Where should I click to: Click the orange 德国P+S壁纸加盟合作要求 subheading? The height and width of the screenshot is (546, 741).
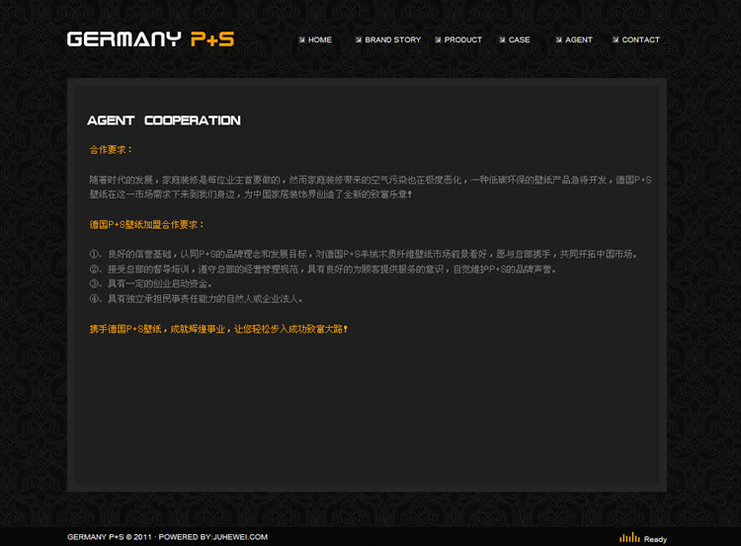pos(146,224)
